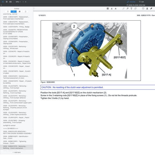This screenshot has width=155, height=155.
Task: Open the 121% zoom level dropdown
Action: click(x=18, y=2)
